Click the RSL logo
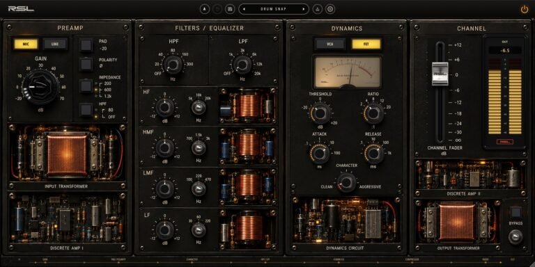 (21, 9)
